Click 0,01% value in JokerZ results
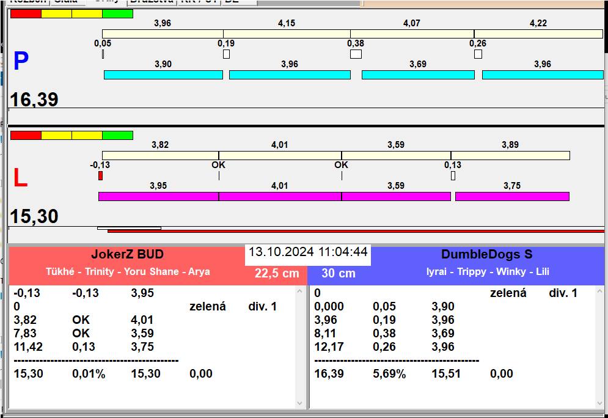 (x=89, y=374)
